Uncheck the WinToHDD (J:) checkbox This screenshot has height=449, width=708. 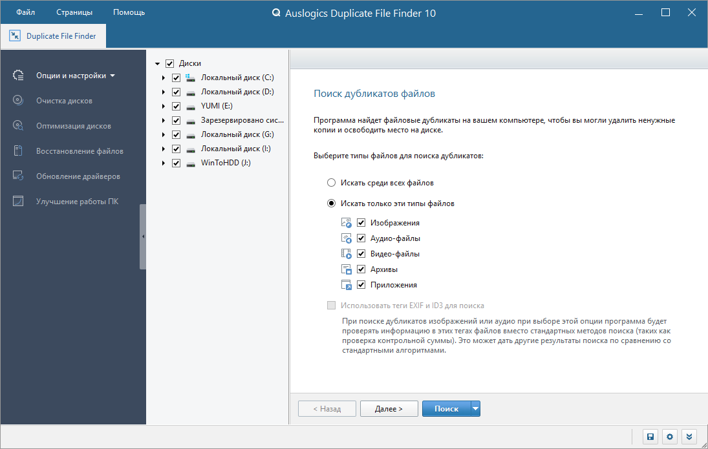click(176, 163)
